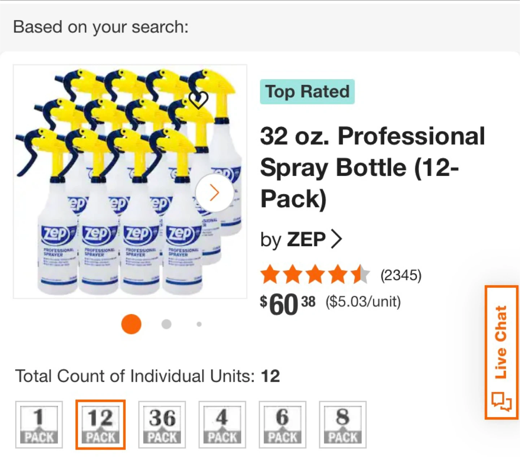Select the 12 Pack option
The width and height of the screenshot is (520, 463).
[x=100, y=425]
